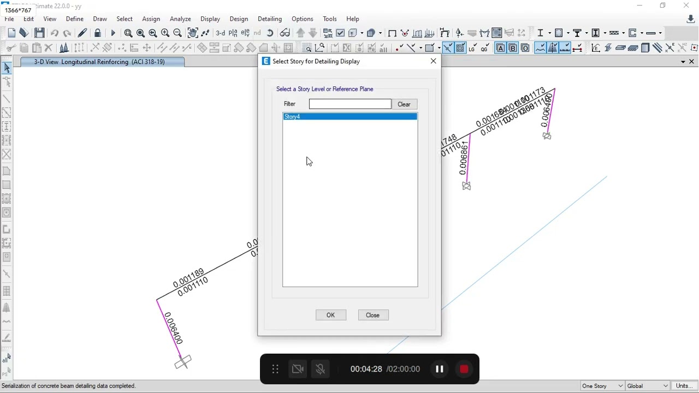Click the Refresh Window pencil icon

coord(82,33)
